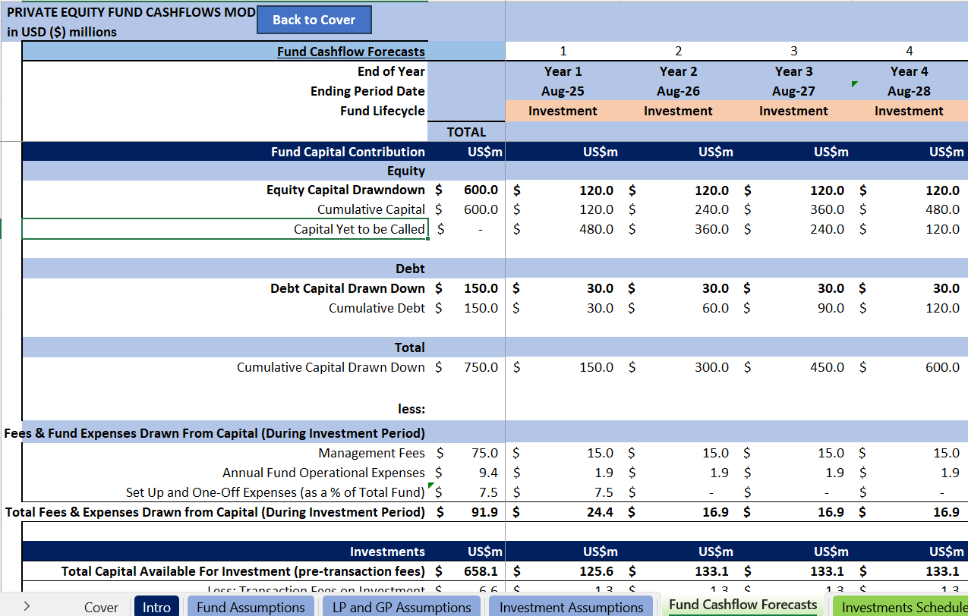Switch to the Intro sheet tab
This screenshot has width=968, height=616.
point(157,607)
